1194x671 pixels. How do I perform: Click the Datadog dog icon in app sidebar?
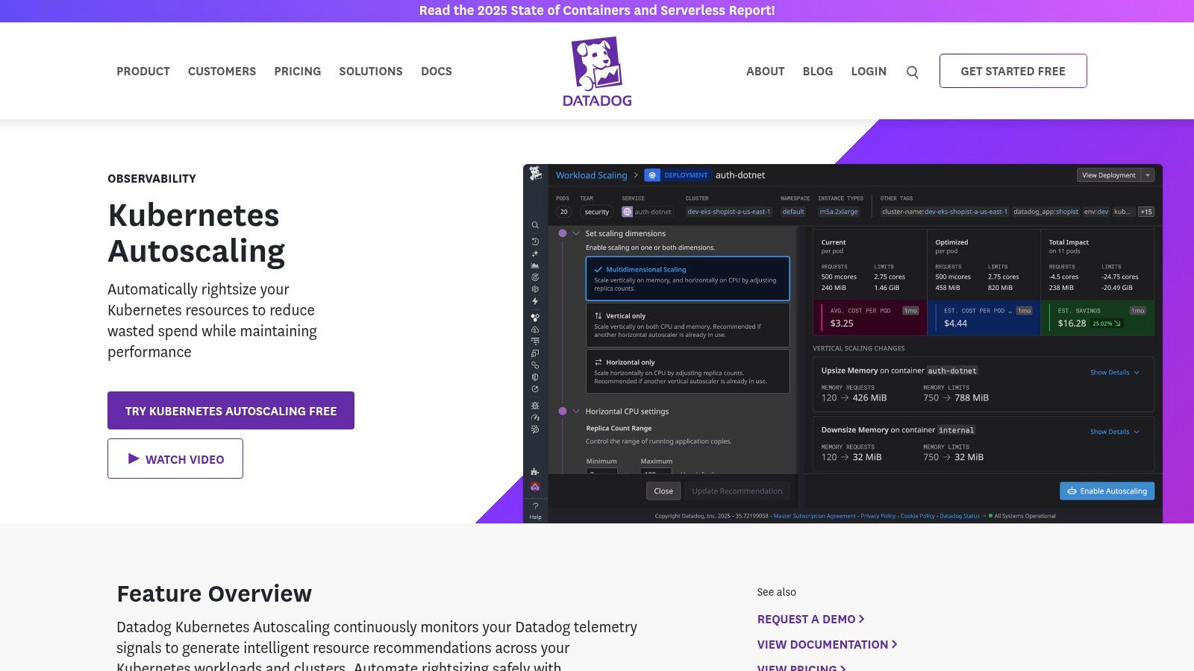coord(535,173)
